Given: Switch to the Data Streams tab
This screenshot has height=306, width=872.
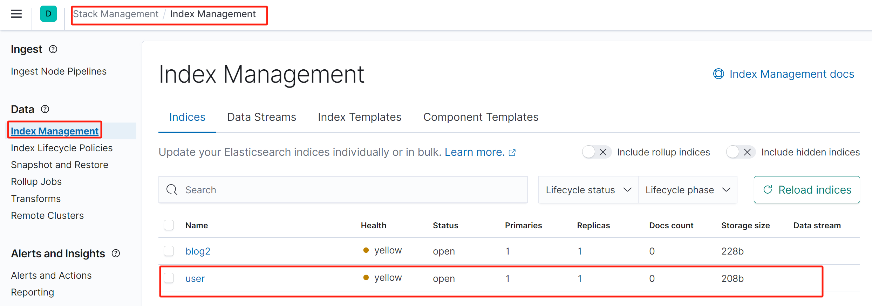Looking at the screenshot, I should [261, 117].
